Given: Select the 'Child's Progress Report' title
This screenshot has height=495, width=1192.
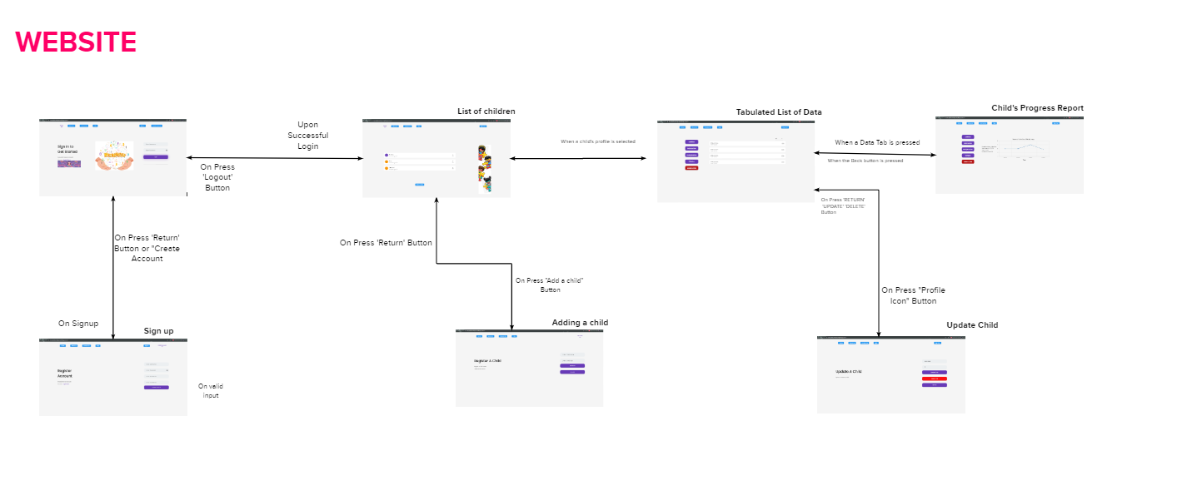Looking at the screenshot, I should click(1037, 108).
